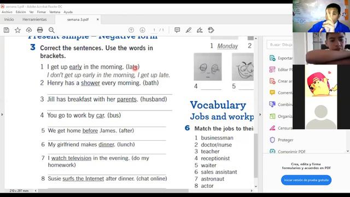
Task: Click the stamp tool icon in toolbar
Action: click(x=211, y=30)
